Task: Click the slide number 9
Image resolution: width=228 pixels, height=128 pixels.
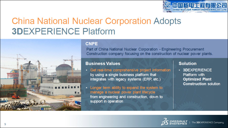Action: (5, 124)
